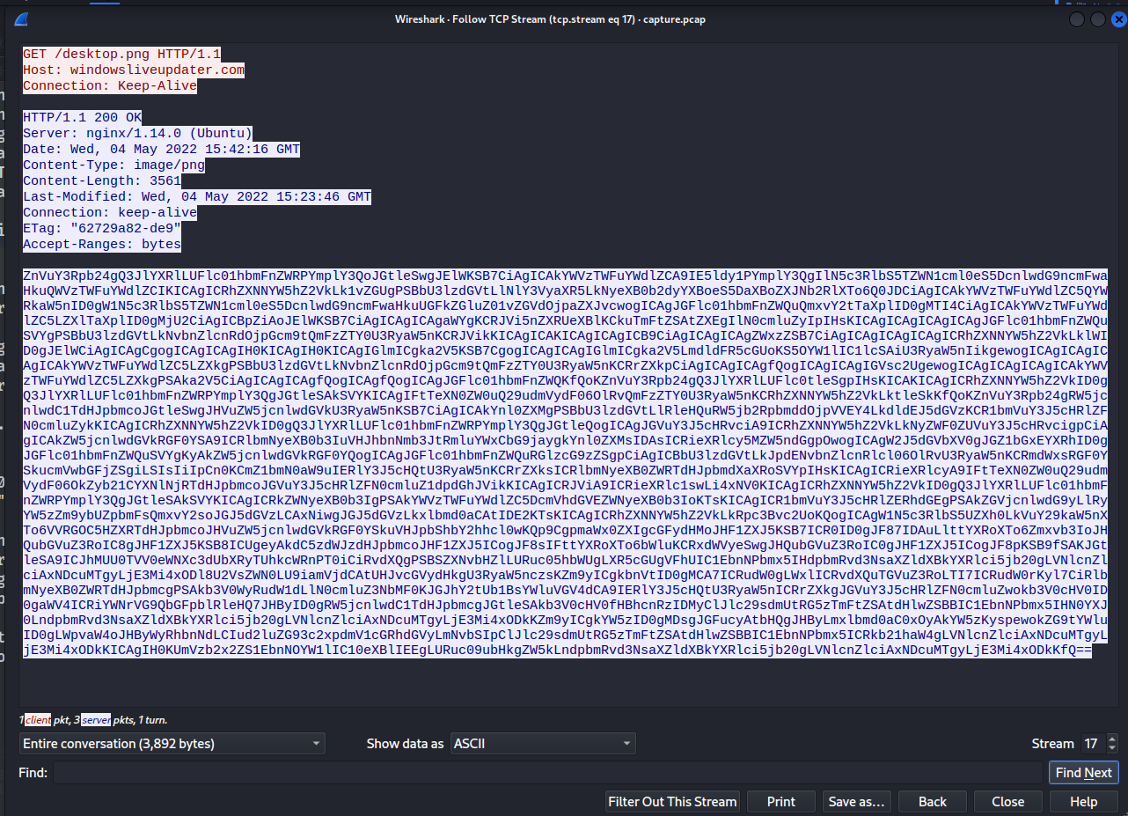Image resolution: width=1128 pixels, height=816 pixels.
Task: Click Filter Out This Stream button
Action: (672, 801)
